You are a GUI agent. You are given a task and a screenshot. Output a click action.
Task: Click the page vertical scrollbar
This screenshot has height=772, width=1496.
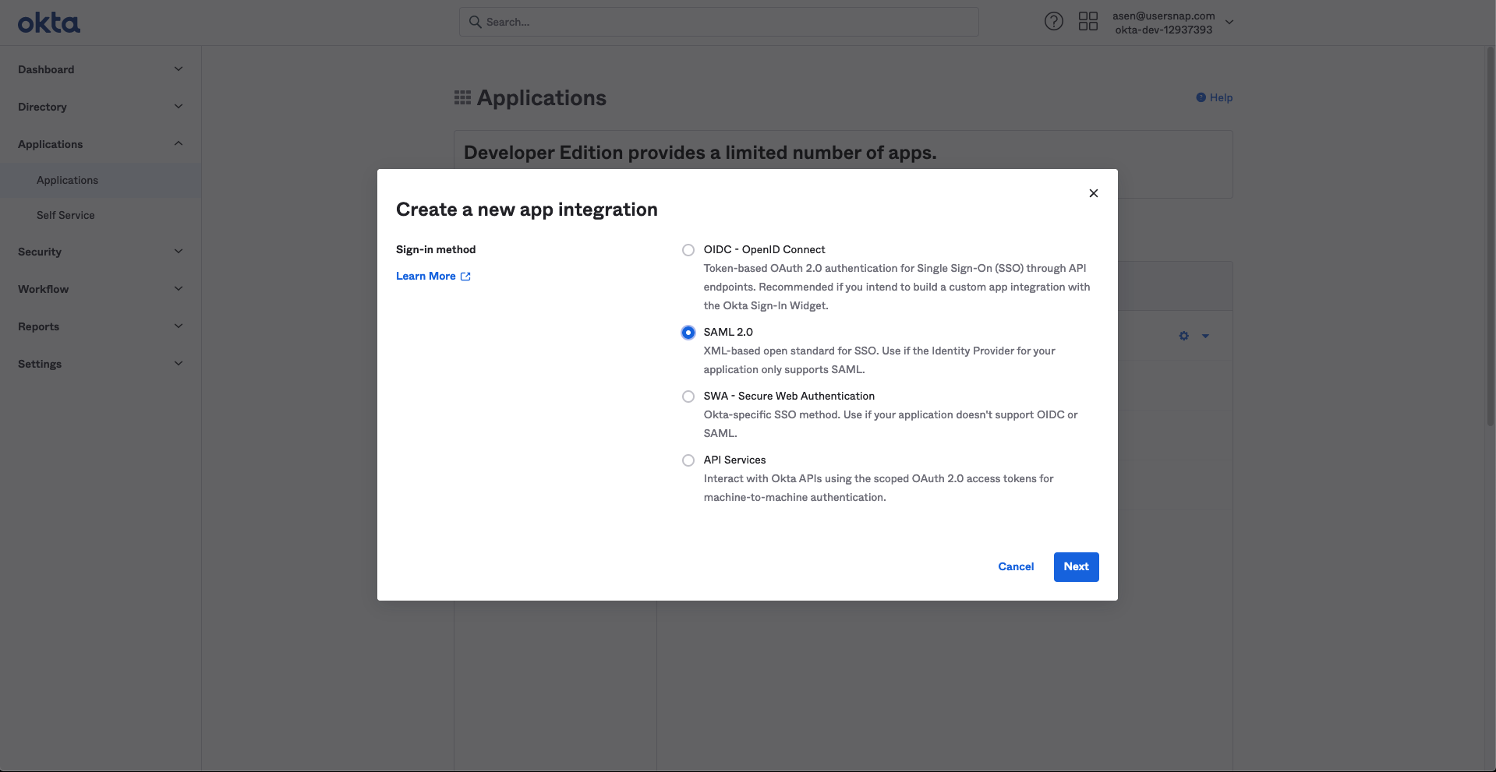[1490, 236]
